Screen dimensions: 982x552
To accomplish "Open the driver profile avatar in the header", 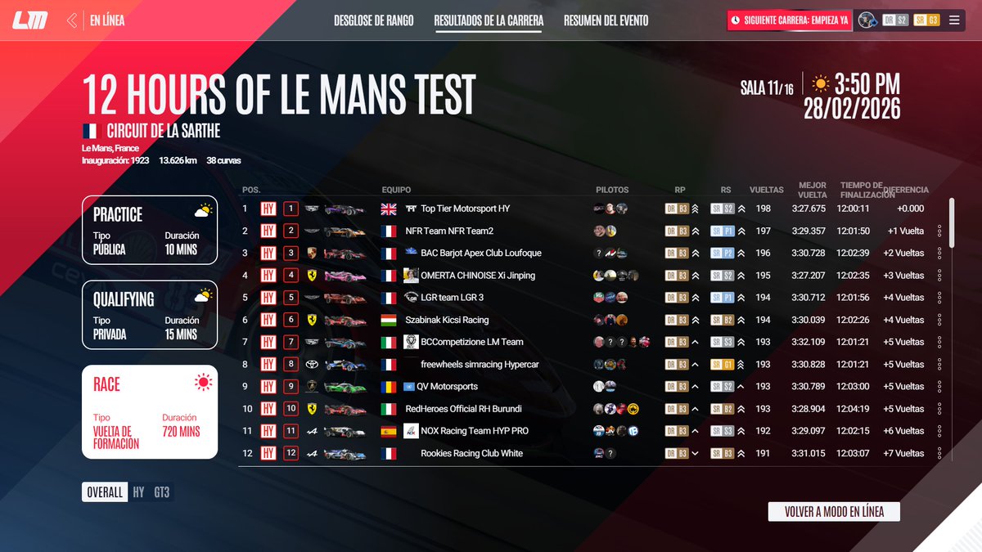I will coord(867,20).
